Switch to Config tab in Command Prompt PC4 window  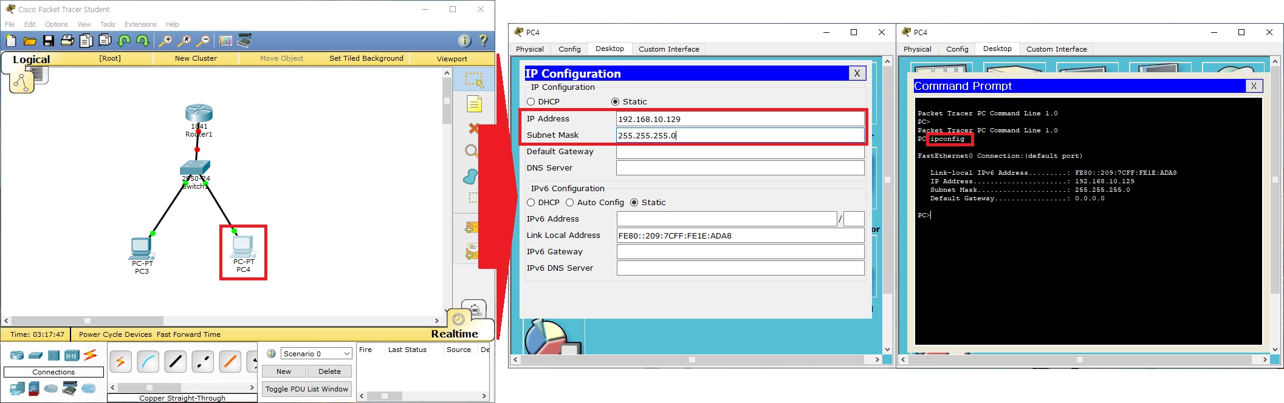957,49
